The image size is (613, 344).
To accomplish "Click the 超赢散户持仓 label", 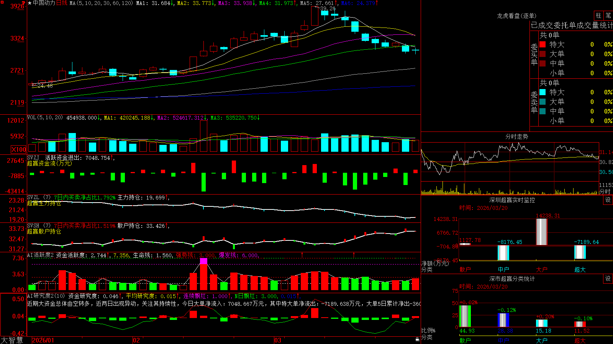I will tap(44, 232).
